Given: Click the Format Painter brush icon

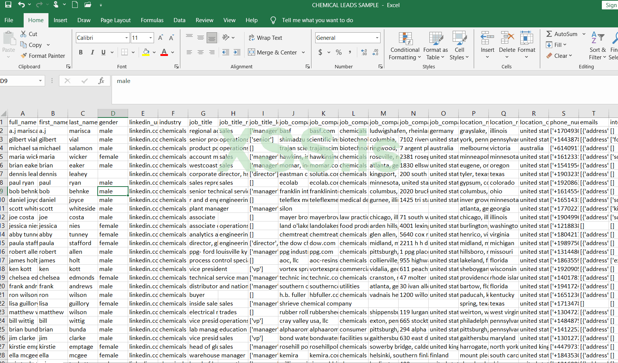Looking at the screenshot, I should click(24, 56).
